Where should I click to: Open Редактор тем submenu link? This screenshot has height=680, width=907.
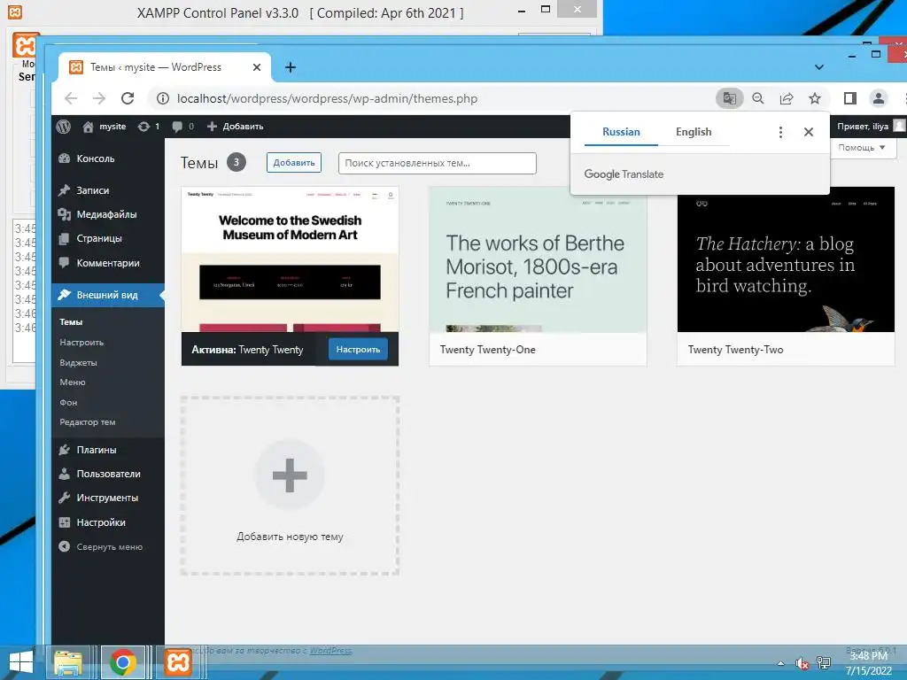point(88,422)
